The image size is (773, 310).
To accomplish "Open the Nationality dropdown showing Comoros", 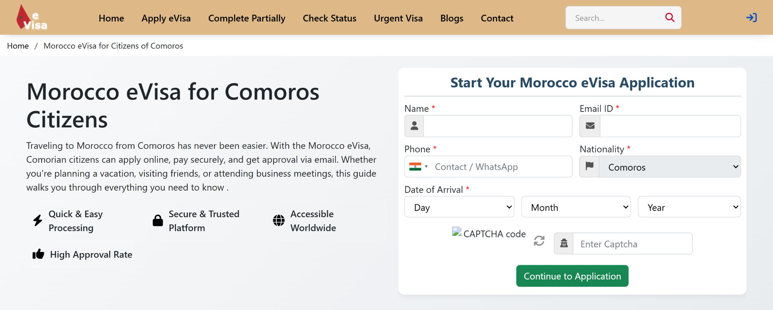I will [670, 167].
